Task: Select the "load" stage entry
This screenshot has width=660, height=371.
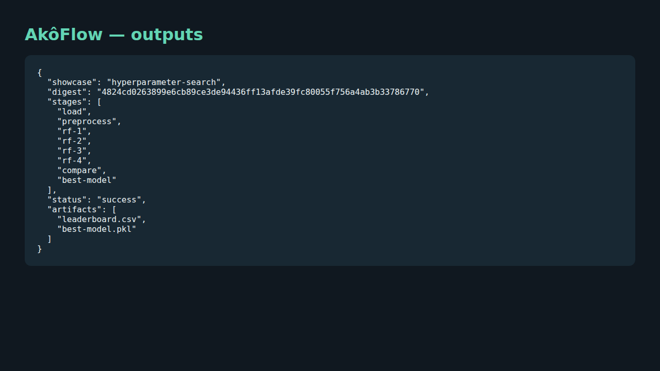Action: tap(72, 112)
